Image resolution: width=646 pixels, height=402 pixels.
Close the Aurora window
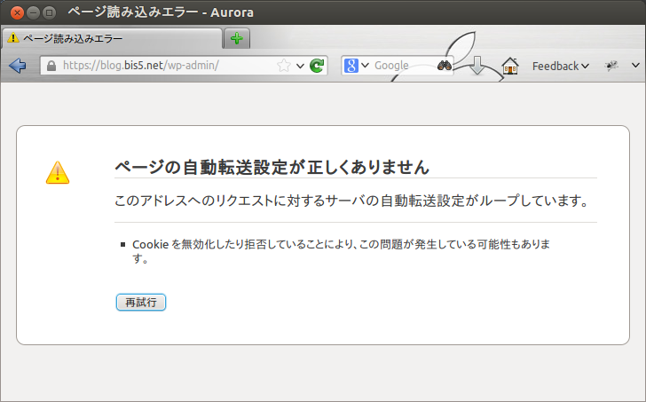(x=18, y=12)
